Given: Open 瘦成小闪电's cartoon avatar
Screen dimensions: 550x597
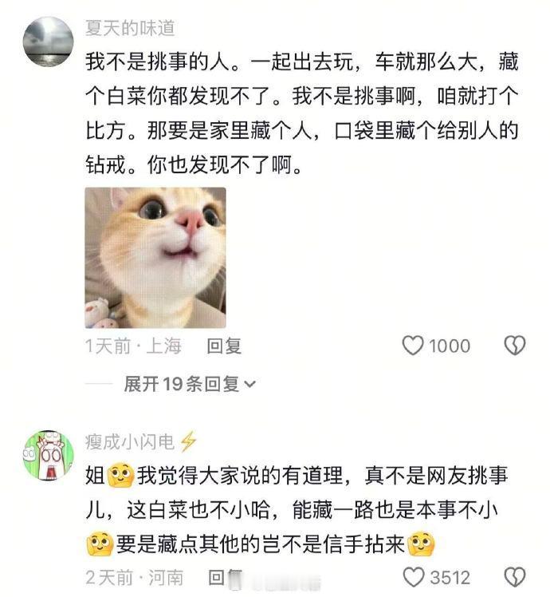Looking at the screenshot, I should (x=49, y=456).
